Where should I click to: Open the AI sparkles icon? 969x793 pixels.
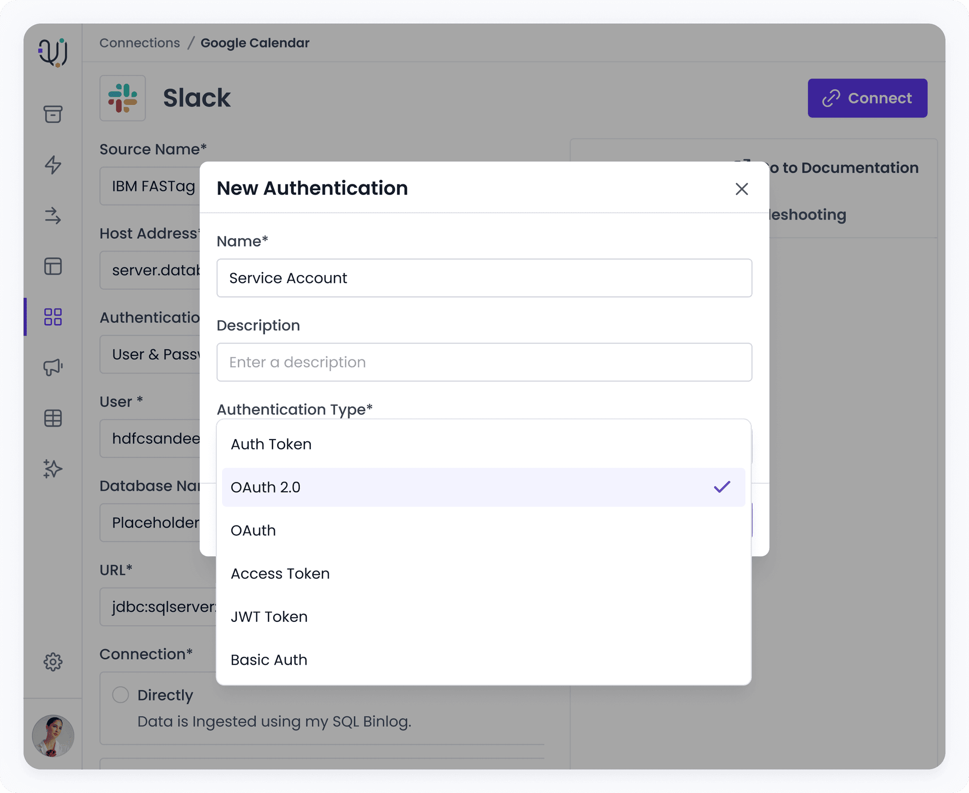pos(52,469)
